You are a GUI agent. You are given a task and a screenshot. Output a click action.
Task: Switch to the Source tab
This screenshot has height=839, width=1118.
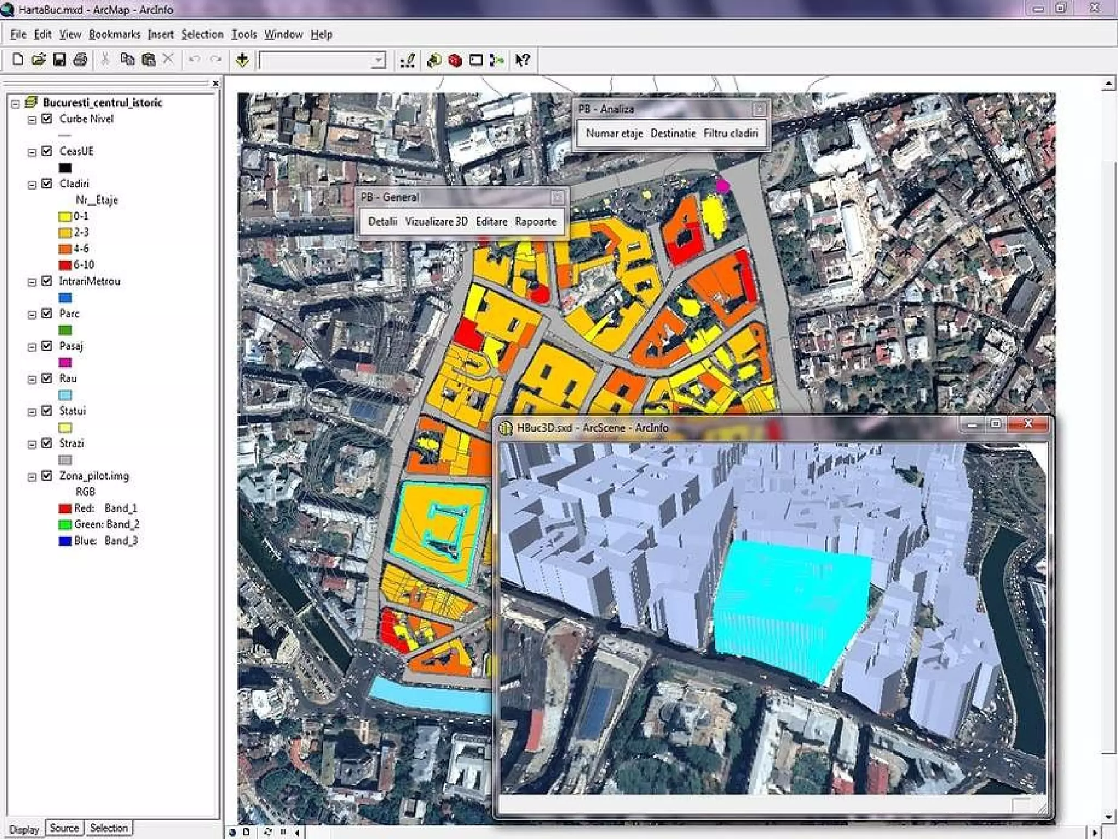[64, 828]
